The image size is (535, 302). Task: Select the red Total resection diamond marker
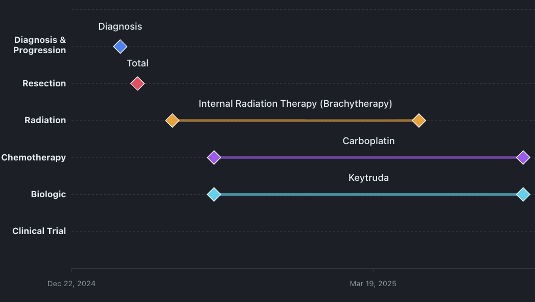click(137, 83)
